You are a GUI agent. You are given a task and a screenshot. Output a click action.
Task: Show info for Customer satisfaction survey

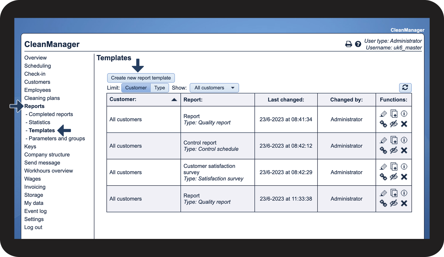pos(404,167)
